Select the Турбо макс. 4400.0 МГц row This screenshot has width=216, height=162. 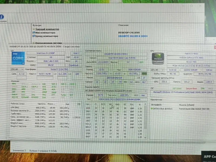(46, 114)
